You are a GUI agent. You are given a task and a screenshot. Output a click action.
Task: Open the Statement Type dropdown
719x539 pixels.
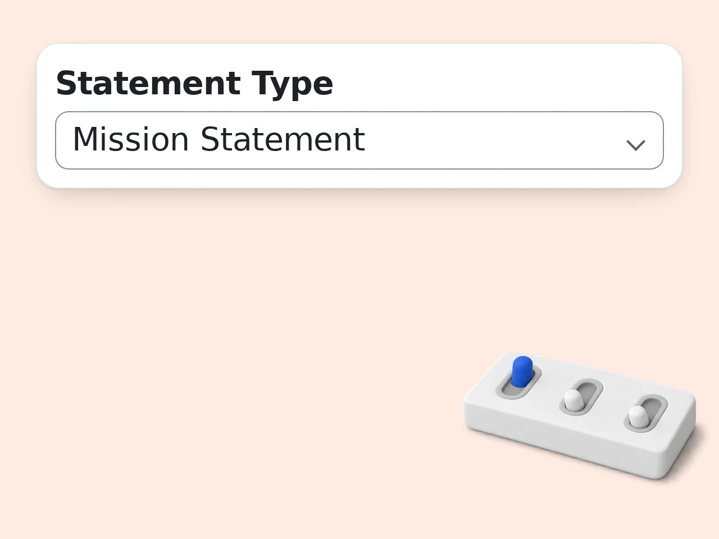click(x=359, y=140)
